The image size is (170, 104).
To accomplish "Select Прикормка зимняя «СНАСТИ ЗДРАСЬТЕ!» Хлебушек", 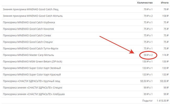I will point(34,94).
